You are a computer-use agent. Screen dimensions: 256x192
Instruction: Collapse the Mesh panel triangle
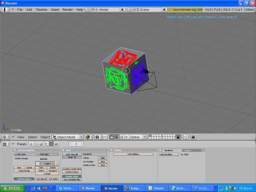click(x=63, y=150)
